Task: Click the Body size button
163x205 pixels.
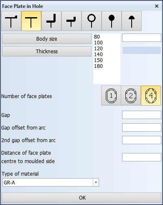Action: coord(47,39)
